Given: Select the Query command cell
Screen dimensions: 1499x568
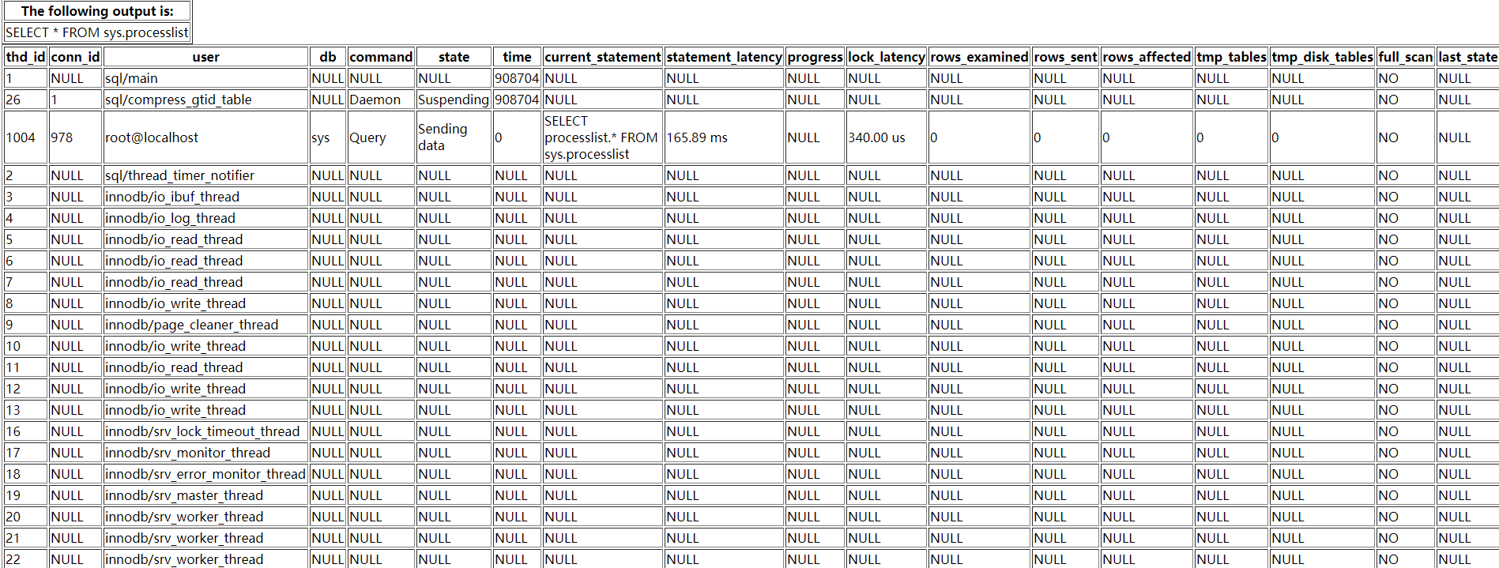Looking at the screenshot, I should coord(381,137).
